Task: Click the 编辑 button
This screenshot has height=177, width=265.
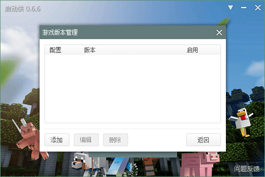Action: [86, 140]
